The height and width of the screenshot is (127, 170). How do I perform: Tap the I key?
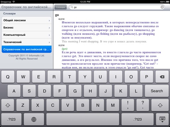[x=116, y=77]
